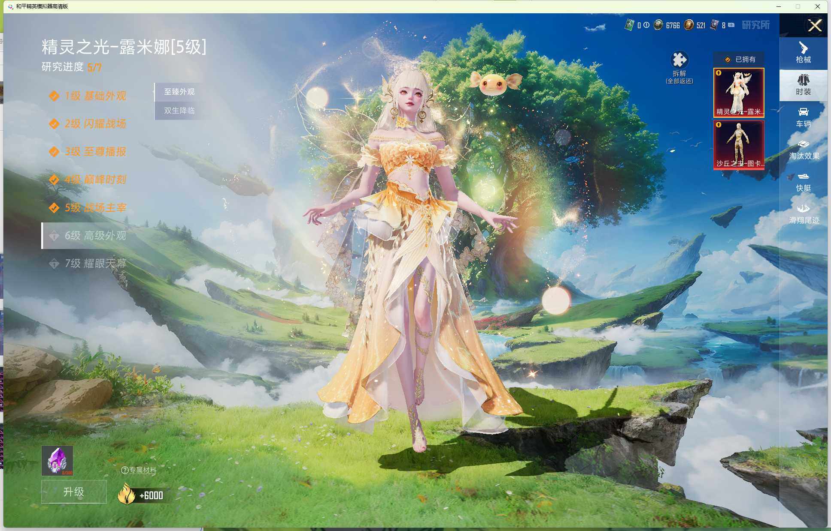Click the 拆解 dismantle puzzle icon

tap(679, 60)
